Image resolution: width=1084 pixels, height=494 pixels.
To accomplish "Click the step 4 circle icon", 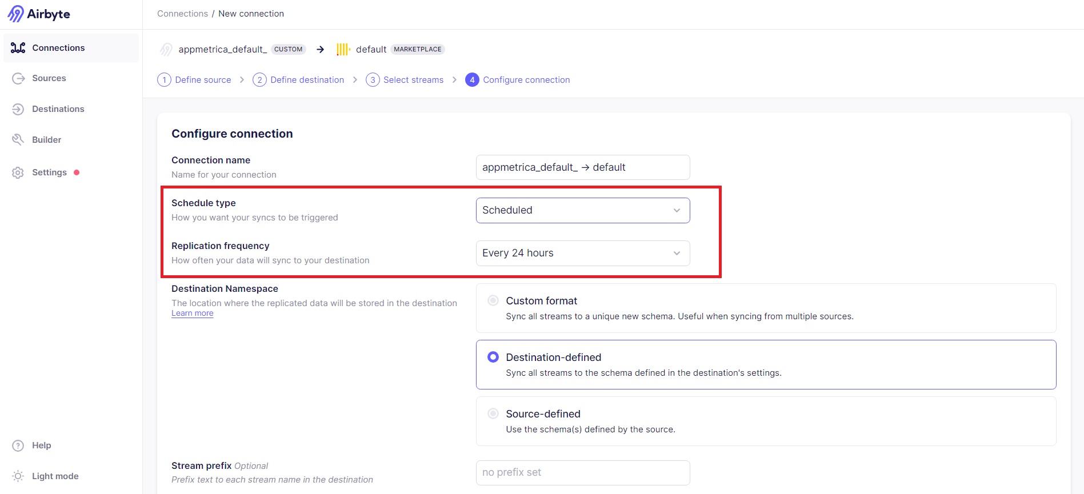I will click(472, 80).
